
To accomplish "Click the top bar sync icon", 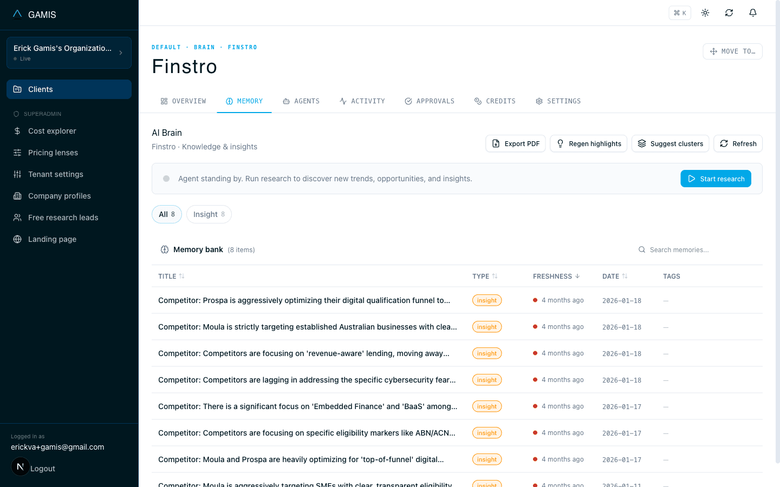I will [x=729, y=12].
